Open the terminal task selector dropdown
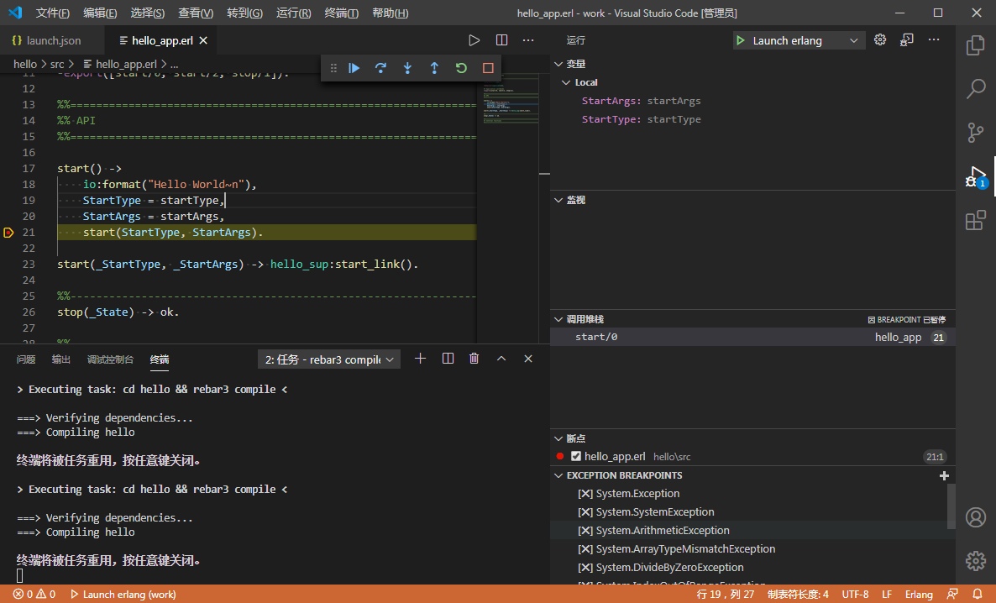This screenshot has width=996, height=603. coord(328,359)
